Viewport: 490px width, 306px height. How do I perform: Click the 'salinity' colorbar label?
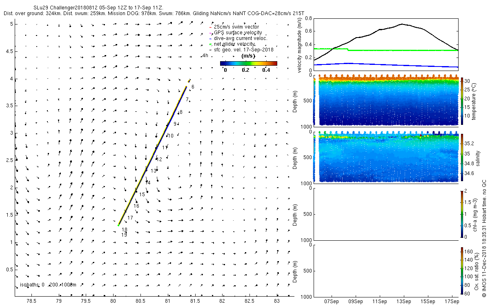(478, 158)
